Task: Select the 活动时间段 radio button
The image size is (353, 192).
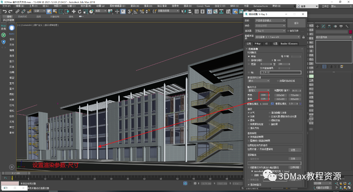Action: (x=249, y=60)
